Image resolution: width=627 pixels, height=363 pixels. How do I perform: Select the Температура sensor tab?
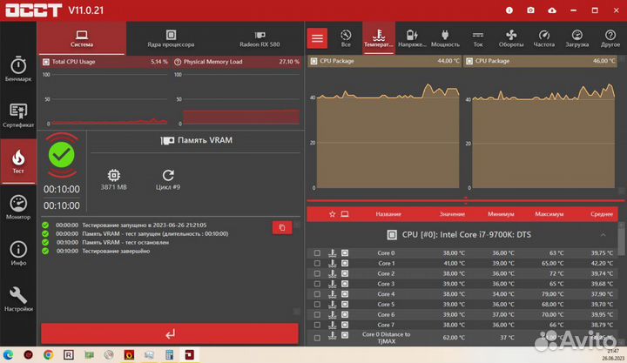click(379, 38)
